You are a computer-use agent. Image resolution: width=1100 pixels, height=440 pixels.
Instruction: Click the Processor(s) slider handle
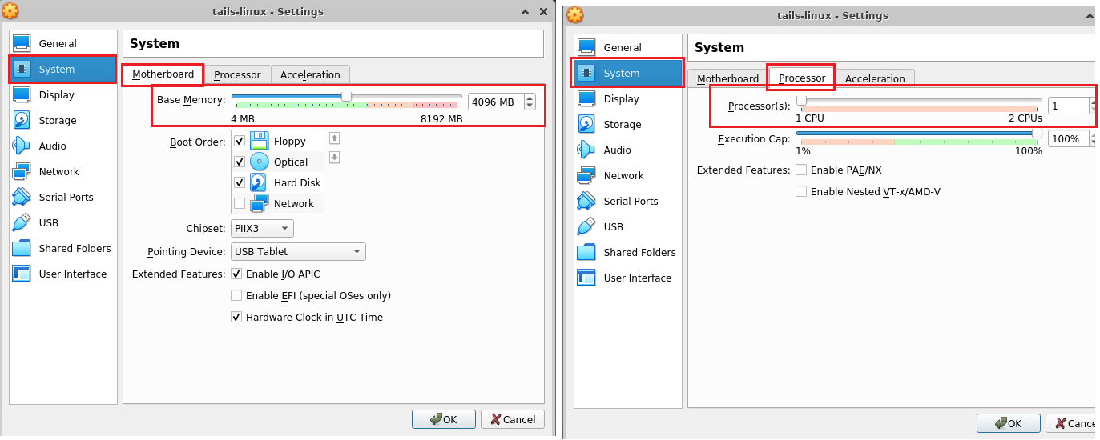tap(801, 101)
